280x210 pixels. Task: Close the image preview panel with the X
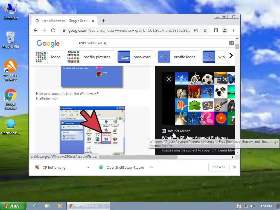coord(168,79)
